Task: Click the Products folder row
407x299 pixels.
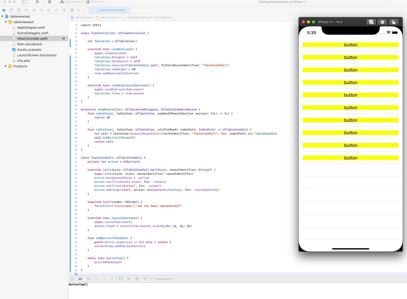Action: point(34,66)
